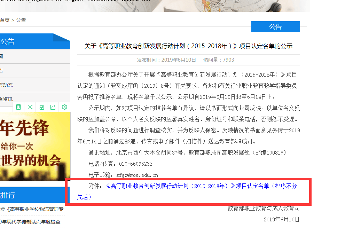Click the 访问量 7903 view counter
The width and height of the screenshot is (361, 228).
219,60
